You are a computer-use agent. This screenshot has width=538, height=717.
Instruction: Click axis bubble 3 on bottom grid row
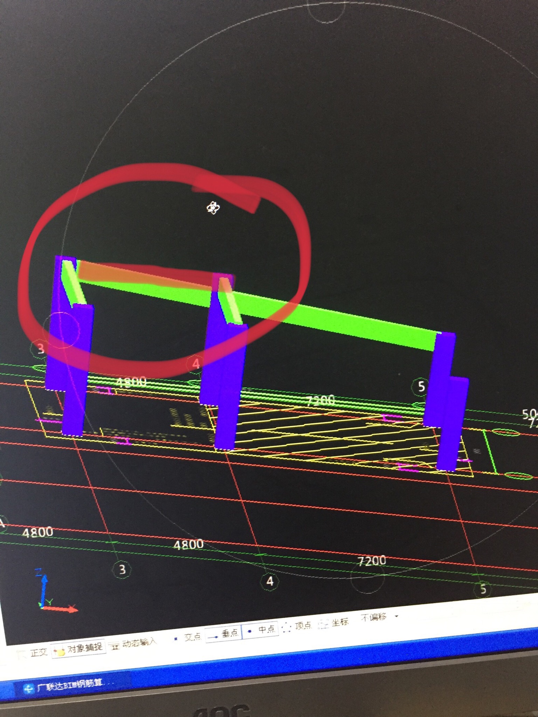(122, 570)
